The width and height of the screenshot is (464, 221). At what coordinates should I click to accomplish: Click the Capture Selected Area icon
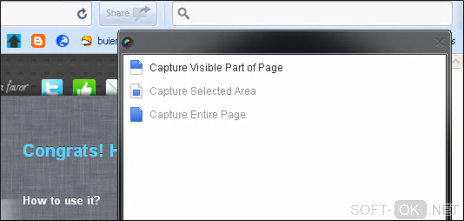tap(136, 91)
